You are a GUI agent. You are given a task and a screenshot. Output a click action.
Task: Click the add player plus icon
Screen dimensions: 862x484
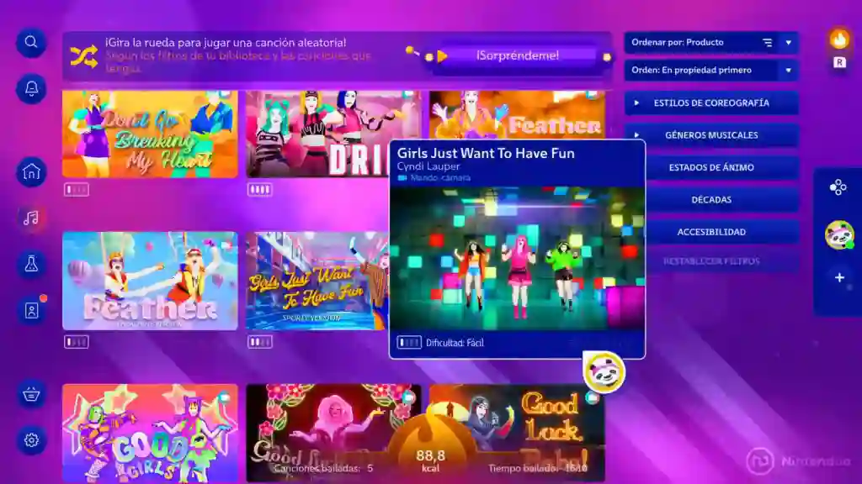pyautogui.click(x=838, y=277)
